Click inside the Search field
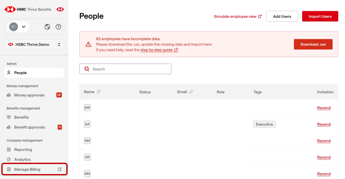 pos(125,69)
